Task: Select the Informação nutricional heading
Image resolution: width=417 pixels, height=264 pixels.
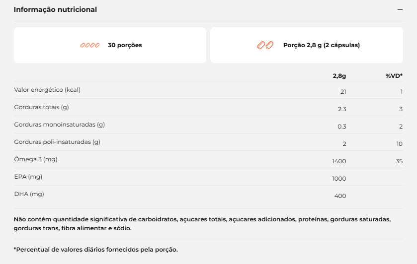Action: click(55, 9)
